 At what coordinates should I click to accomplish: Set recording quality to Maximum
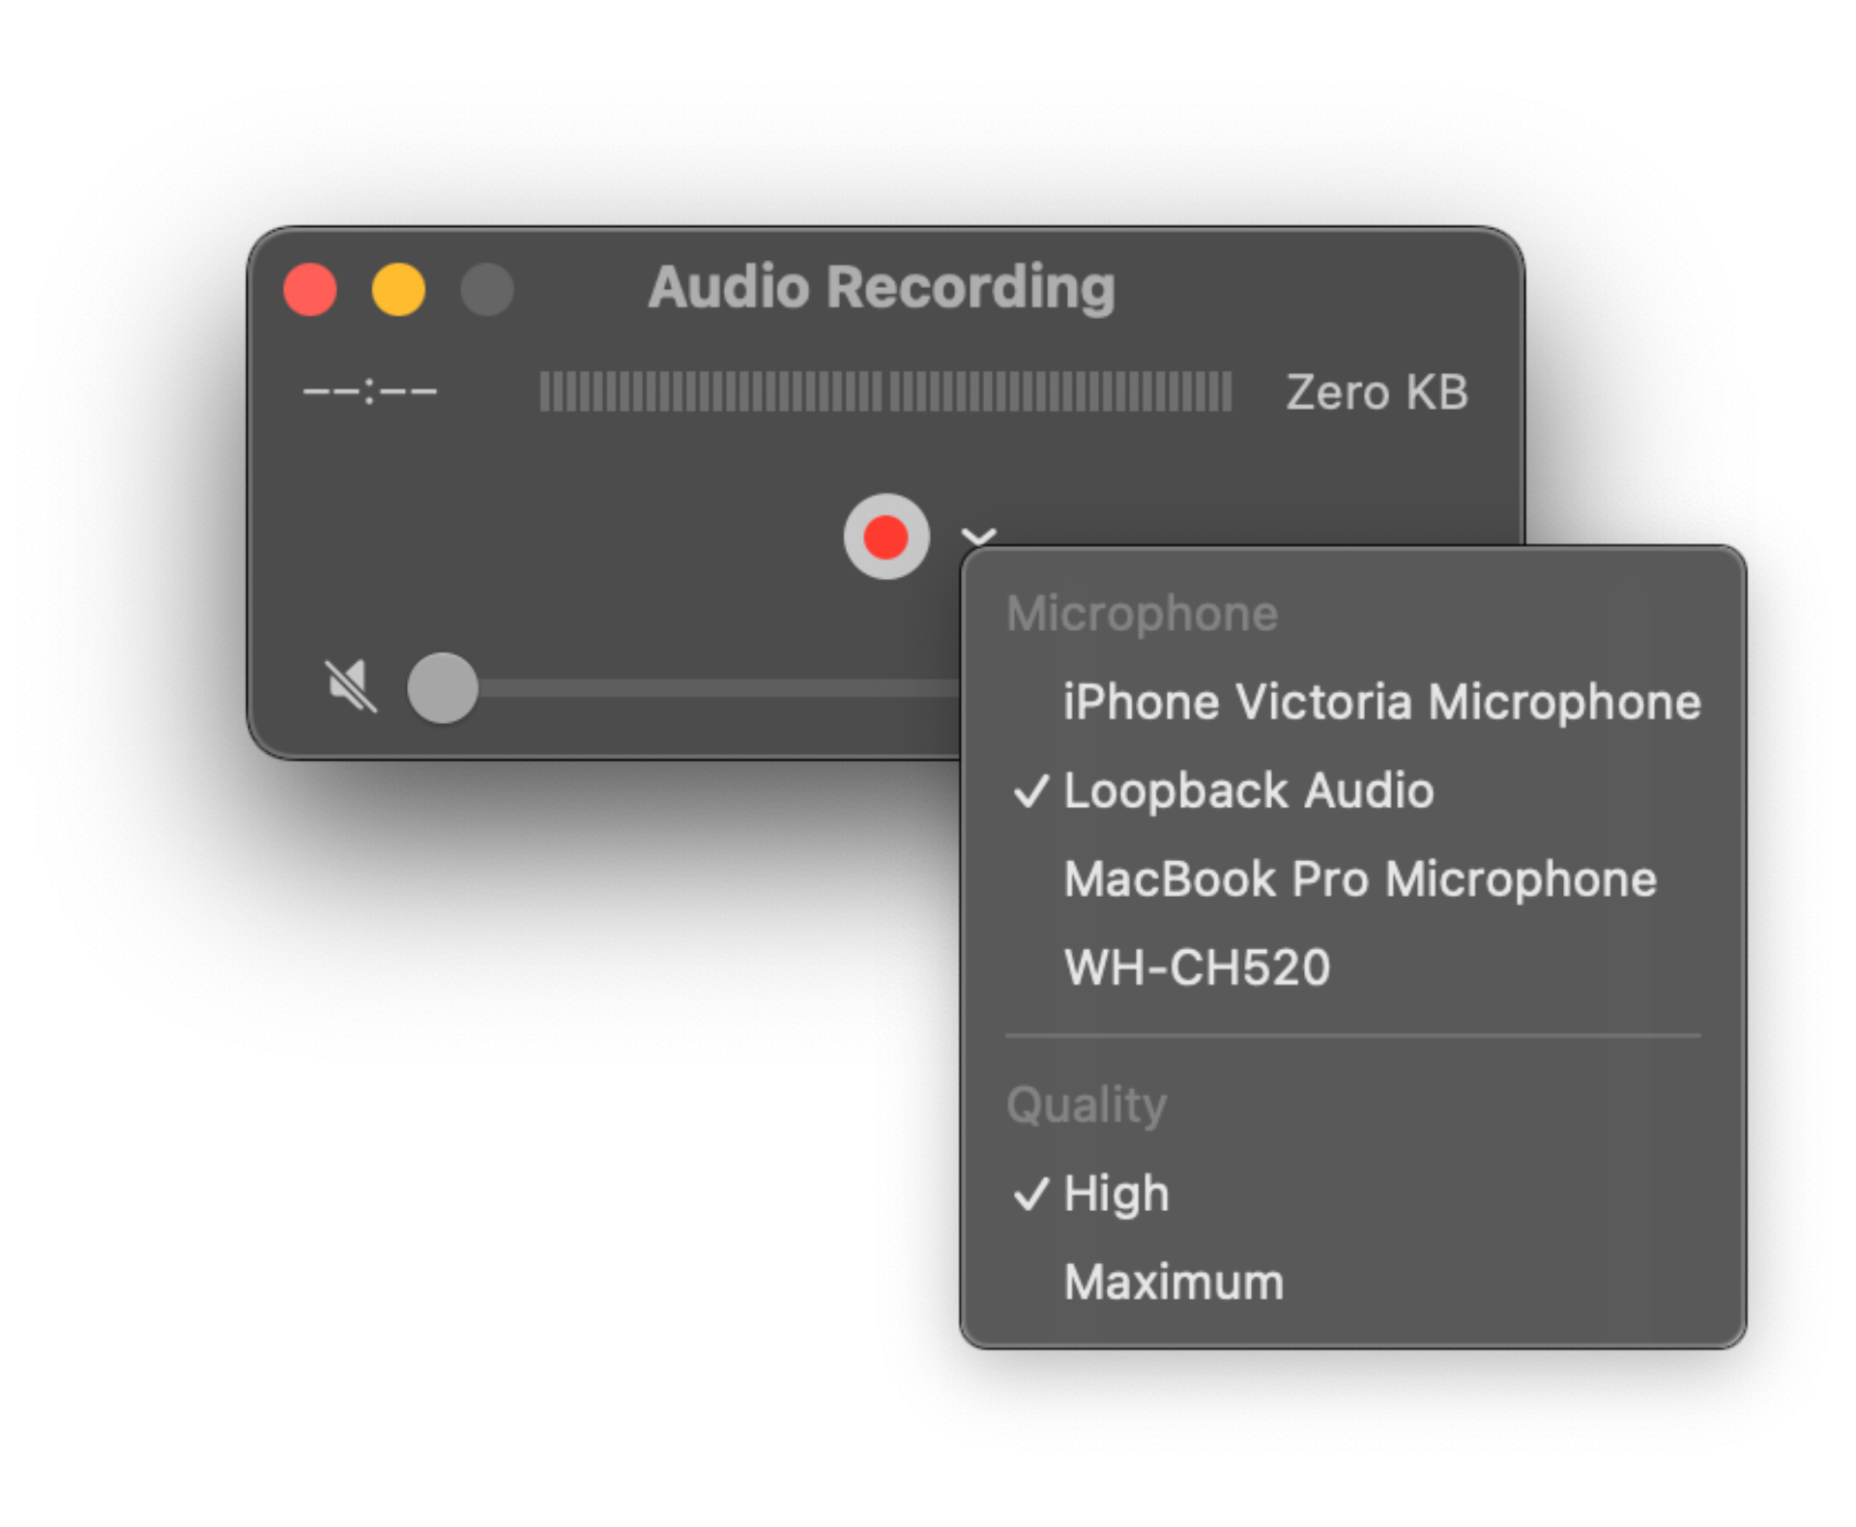tap(1352, 1282)
